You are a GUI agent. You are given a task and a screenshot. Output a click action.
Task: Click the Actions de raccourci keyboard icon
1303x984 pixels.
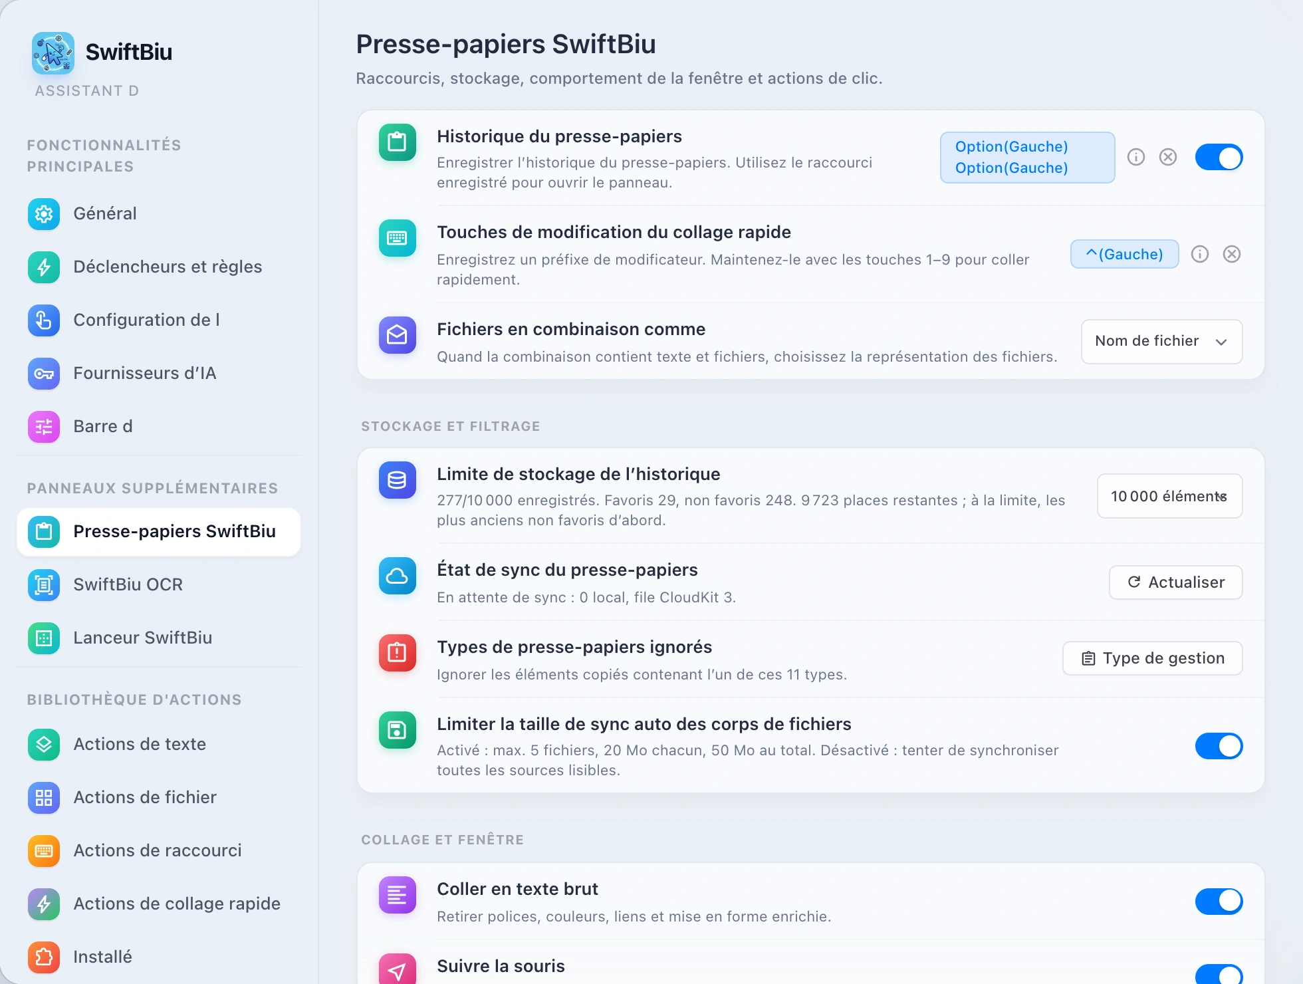(44, 851)
